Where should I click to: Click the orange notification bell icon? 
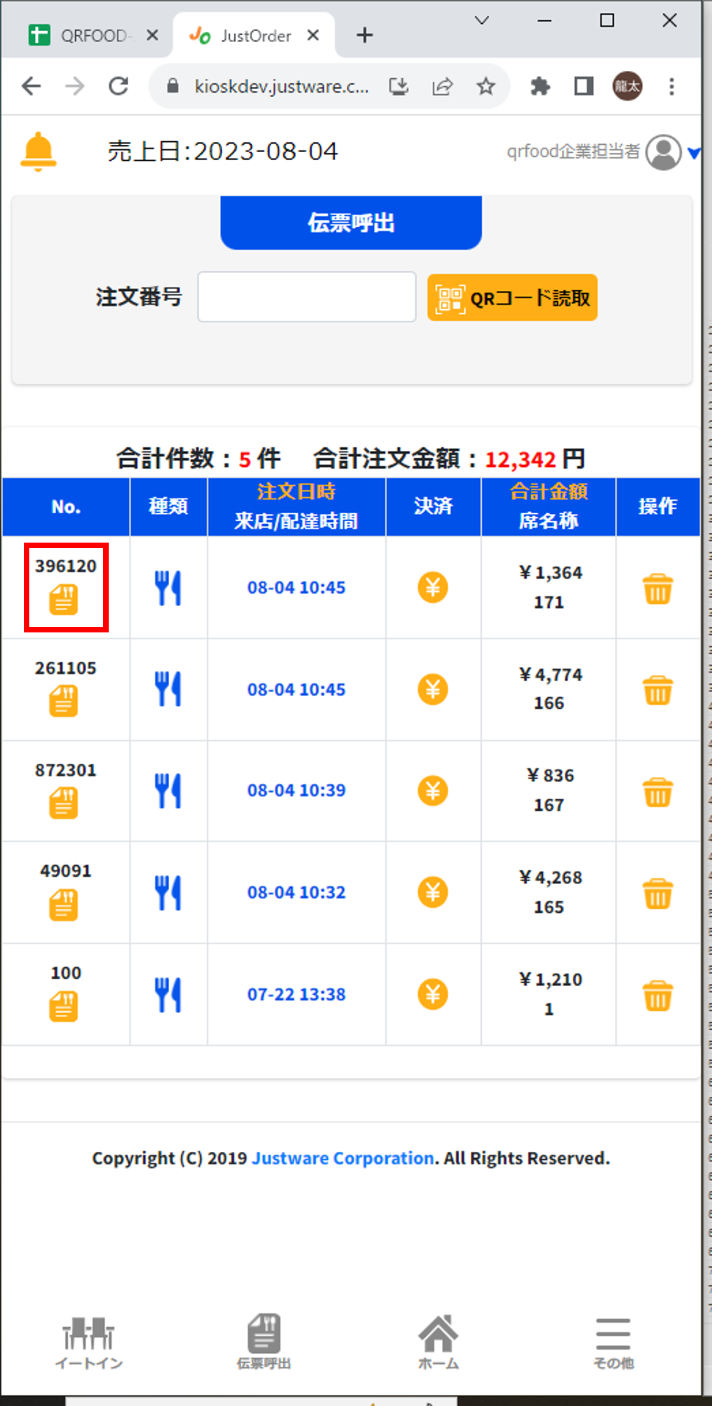[x=38, y=151]
